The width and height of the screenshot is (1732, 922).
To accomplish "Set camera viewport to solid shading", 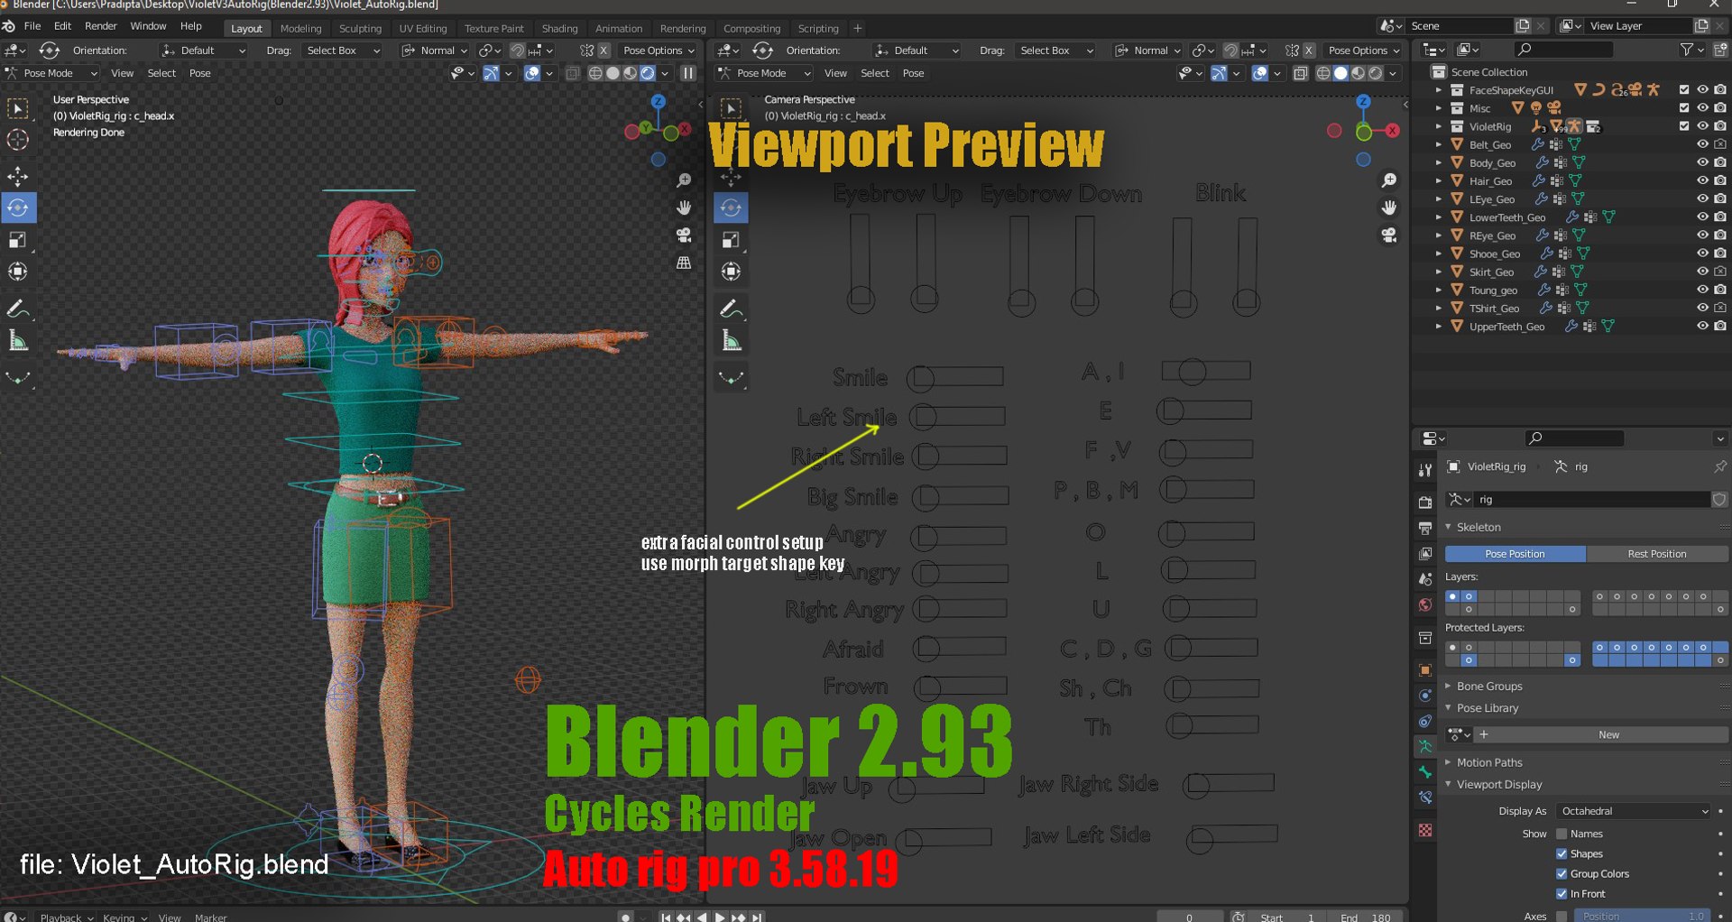I will pos(1340,73).
